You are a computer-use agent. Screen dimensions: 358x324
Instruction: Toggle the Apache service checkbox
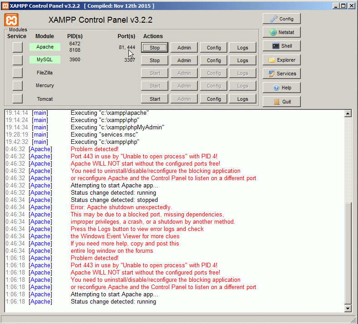(18, 47)
